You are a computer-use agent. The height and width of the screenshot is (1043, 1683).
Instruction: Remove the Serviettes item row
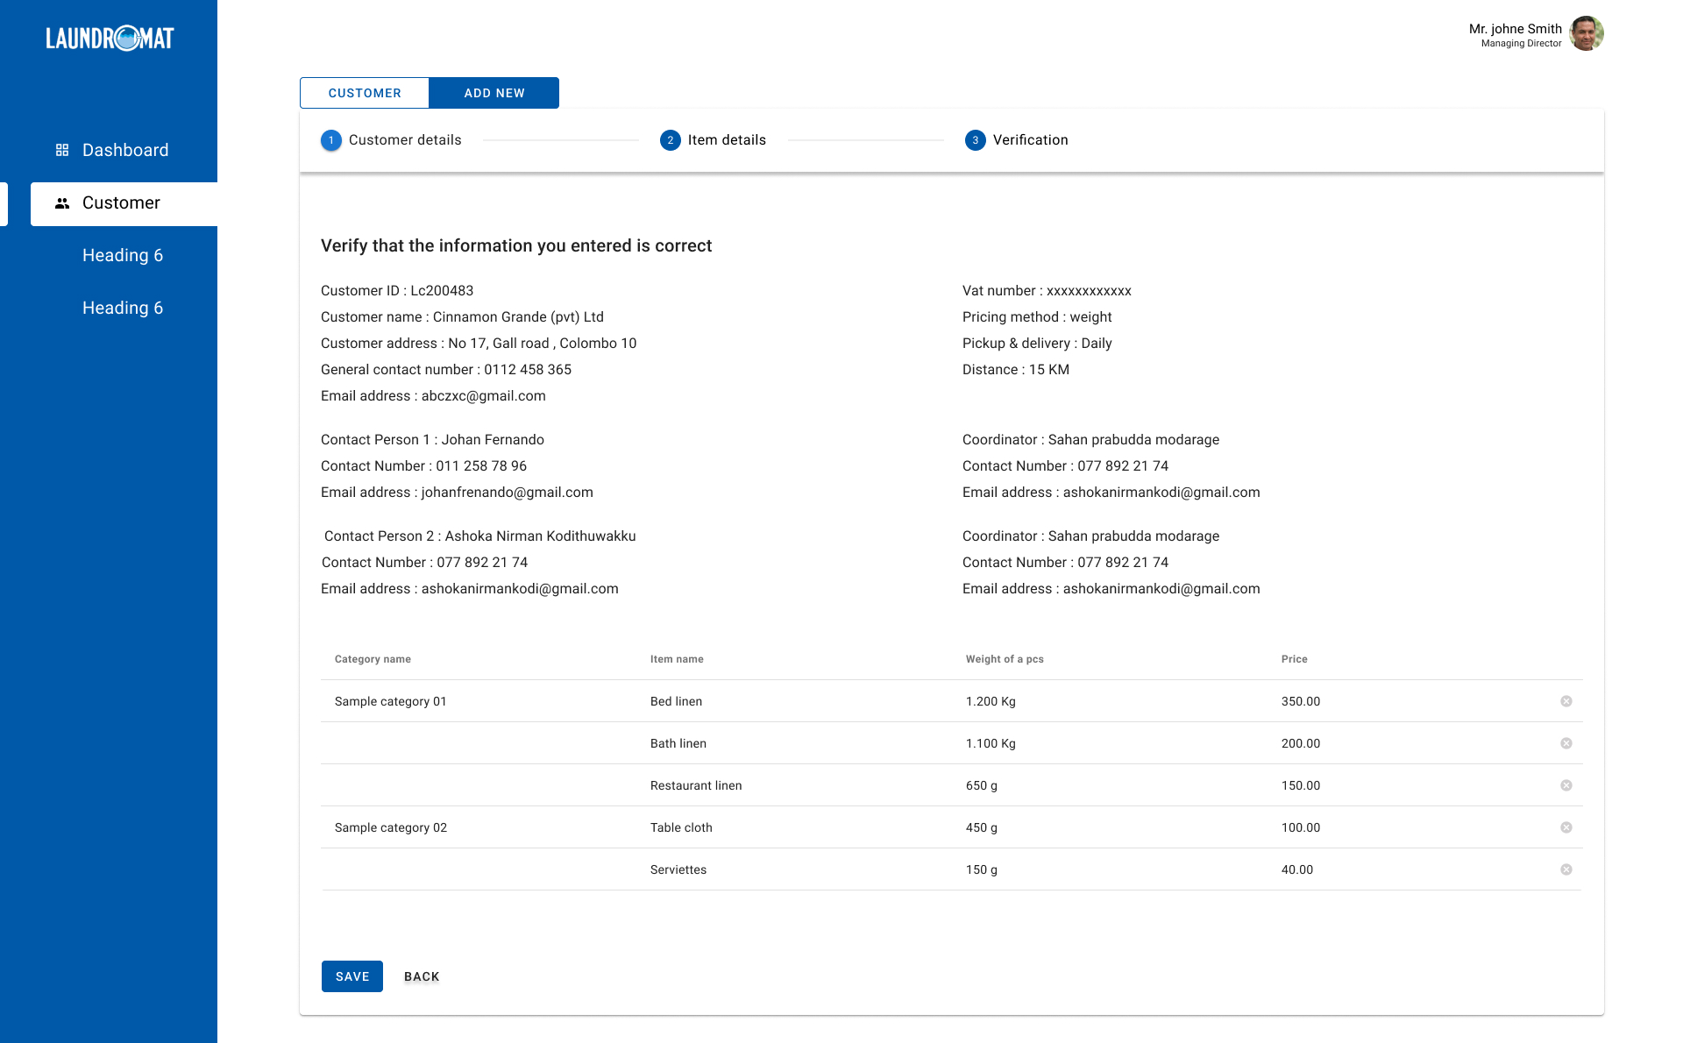click(x=1566, y=869)
